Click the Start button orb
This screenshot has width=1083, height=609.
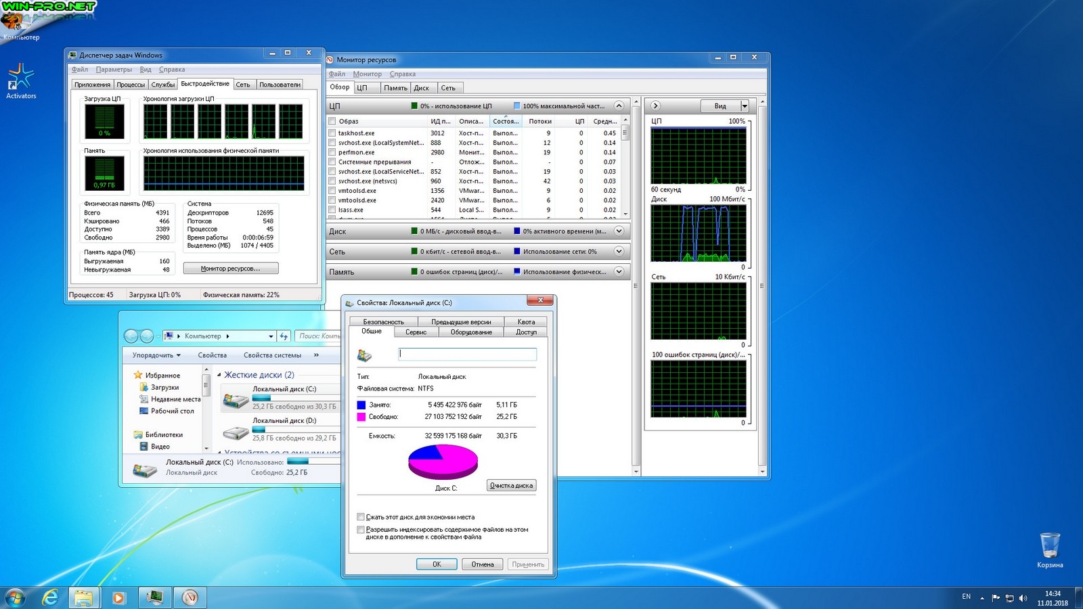(15, 597)
